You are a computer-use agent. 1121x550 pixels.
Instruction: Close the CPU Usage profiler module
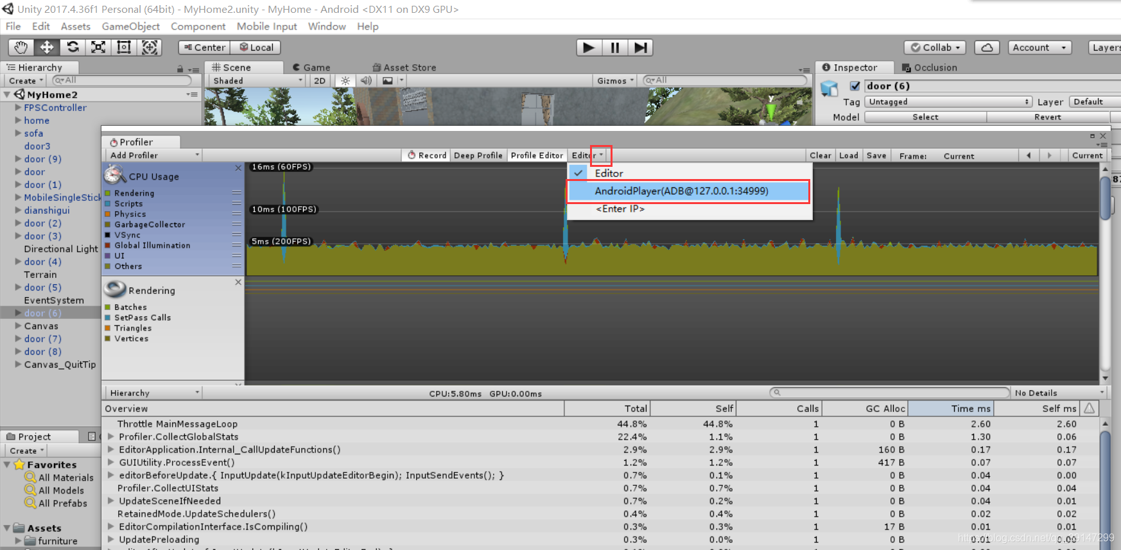(238, 168)
